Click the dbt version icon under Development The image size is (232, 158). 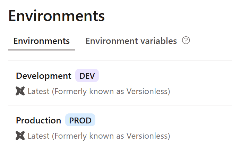pos(20,91)
